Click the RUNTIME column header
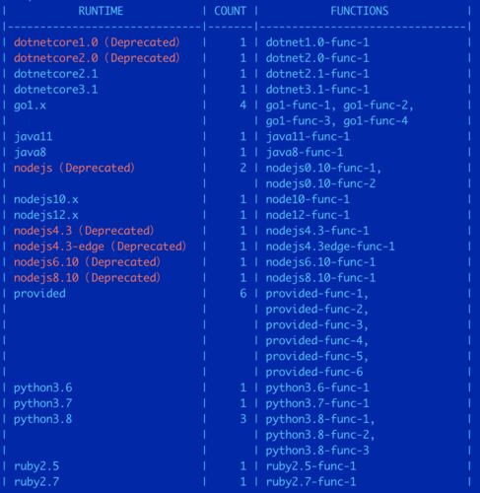Screen dimensions: 480x493 [101, 11]
